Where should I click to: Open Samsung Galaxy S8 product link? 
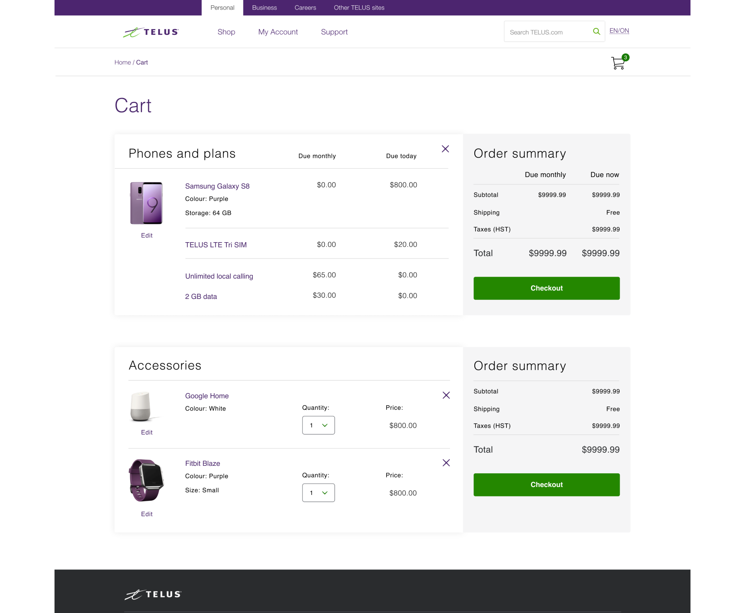[x=217, y=186]
